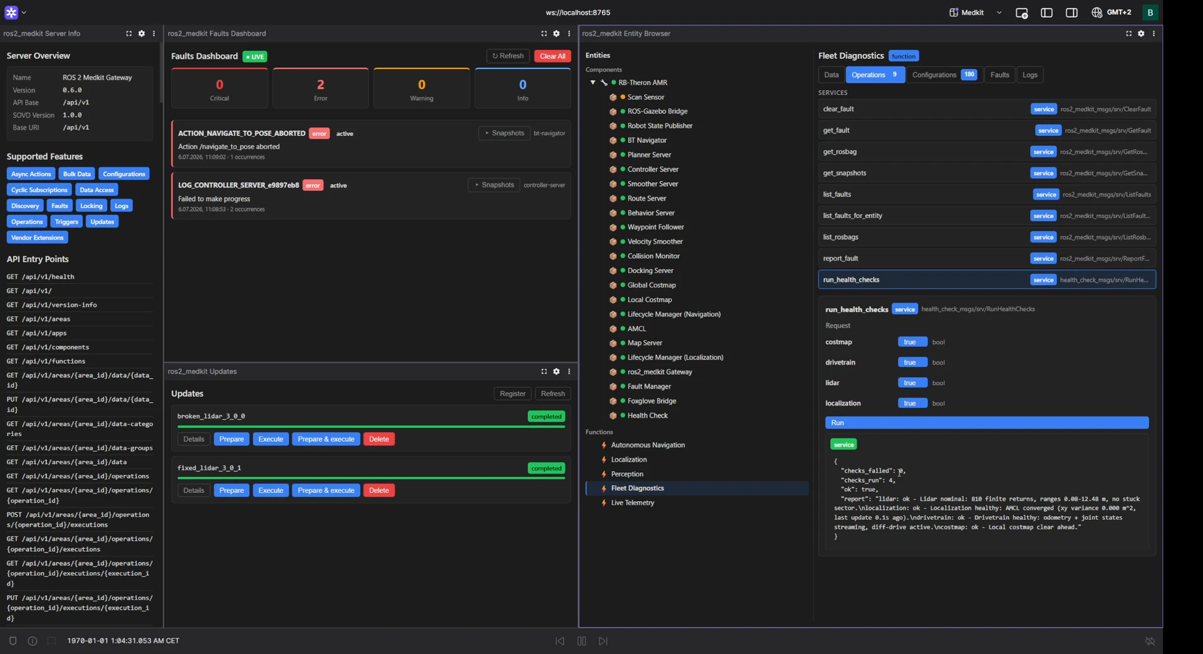Expand Snapshots for LOG_CONTROLLER_SERVER fault
The image size is (1203, 654).
click(x=494, y=185)
